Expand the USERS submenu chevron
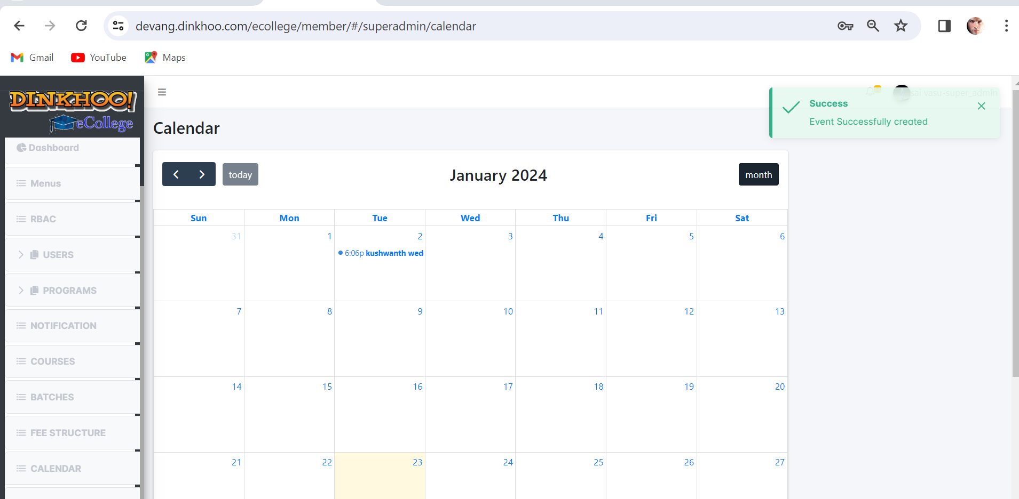Image resolution: width=1019 pixels, height=499 pixels. coord(21,255)
